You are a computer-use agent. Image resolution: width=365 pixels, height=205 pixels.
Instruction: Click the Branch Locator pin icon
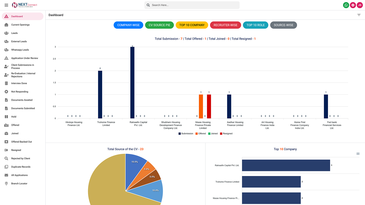pyautogui.click(x=7, y=183)
